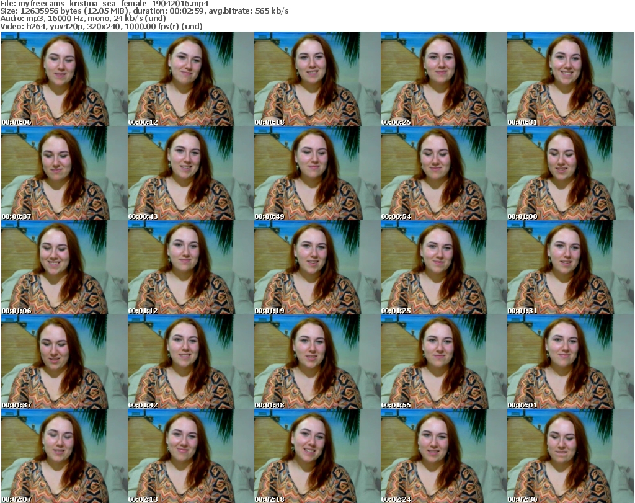Select the thumbnail at 00:01:12
Viewport: 635px width, 503px height.
click(191, 267)
